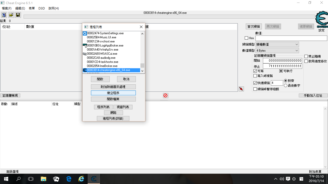
Task: Show hidden tray icons chevron
Action: pyautogui.click(x=276, y=179)
